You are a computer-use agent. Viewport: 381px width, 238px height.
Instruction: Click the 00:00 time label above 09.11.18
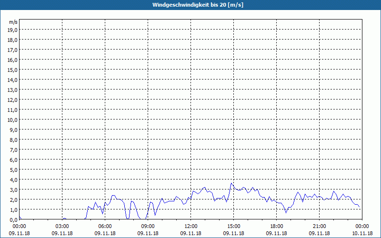point(19,227)
